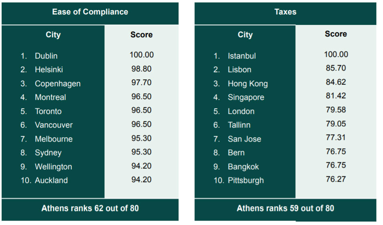Select the Taxes table header
The image size is (383, 225).
point(285,12)
